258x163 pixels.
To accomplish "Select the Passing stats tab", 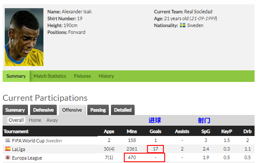I will [98, 110].
